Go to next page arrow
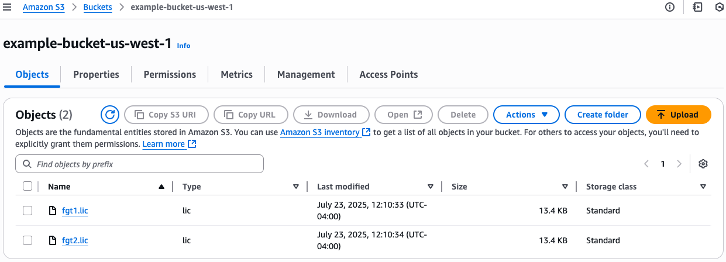This screenshot has height=262, width=726. point(679,164)
